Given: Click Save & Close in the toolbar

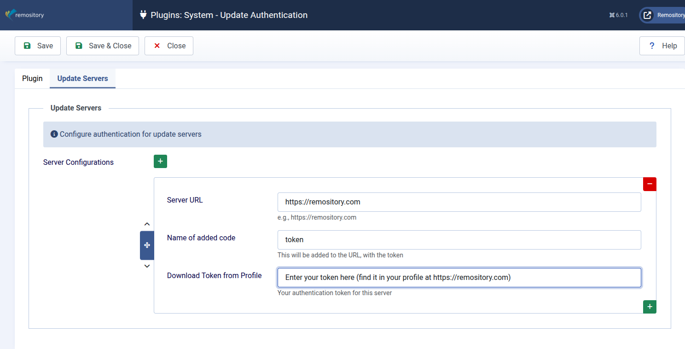Looking at the screenshot, I should point(103,46).
